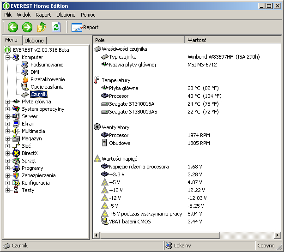This screenshot has height=252, width=284.
Task: Click the horizontal scrollbar thumb
Action: 160,235
